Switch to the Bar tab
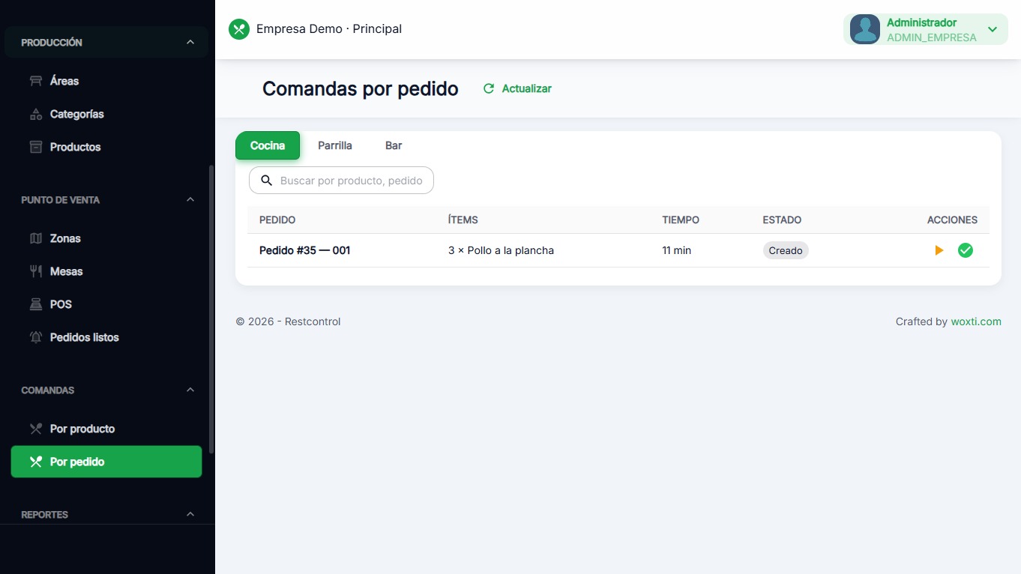1021x574 pixels. click(x=394, y=145)
